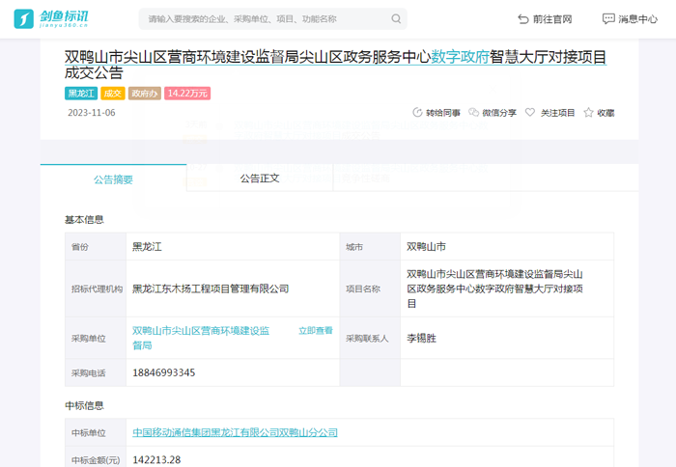676x467 pixels.
Task: Click the 中标信息 section heading
Action: pos(85,405)
